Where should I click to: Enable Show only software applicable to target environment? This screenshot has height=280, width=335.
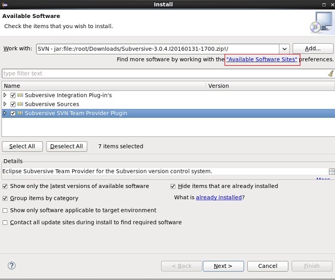pos(5,211)
